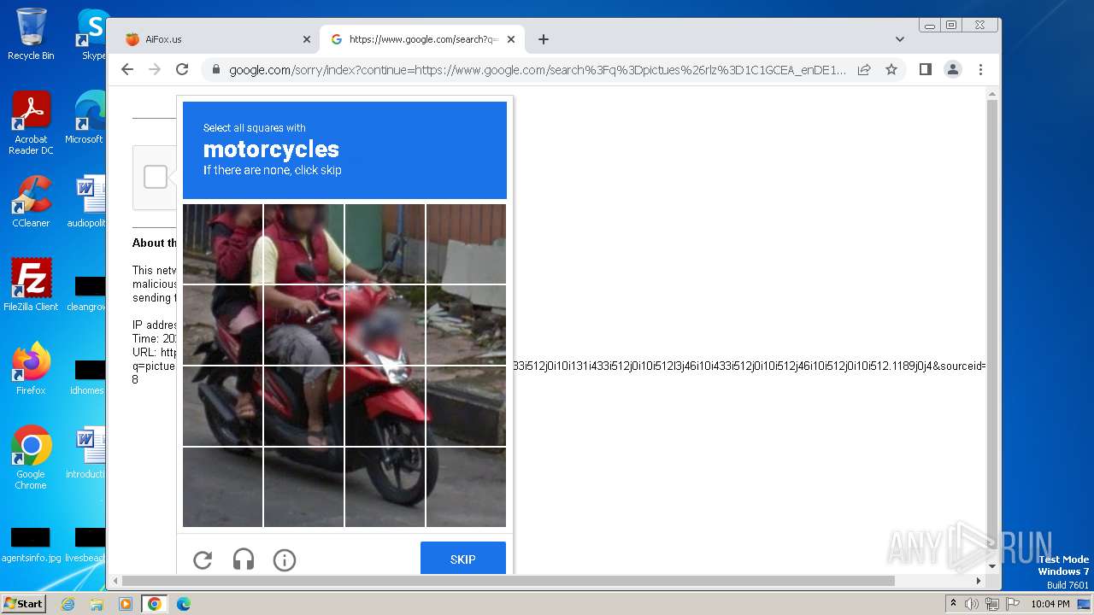Click the reCAPTCHA reload challenge icon
The width and height of the screenshot is (1094, 615).
click(203, 560)
